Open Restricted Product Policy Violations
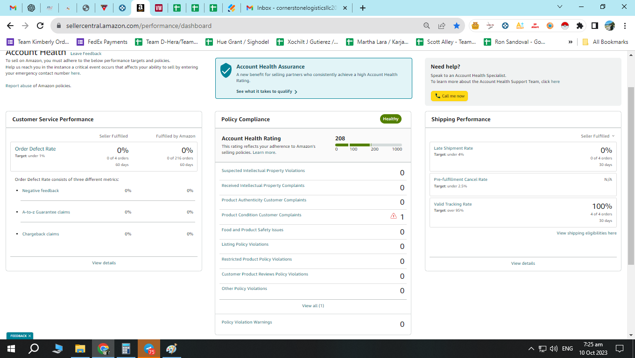This screenshot has height=358, width=635. [x=257, y=259]
